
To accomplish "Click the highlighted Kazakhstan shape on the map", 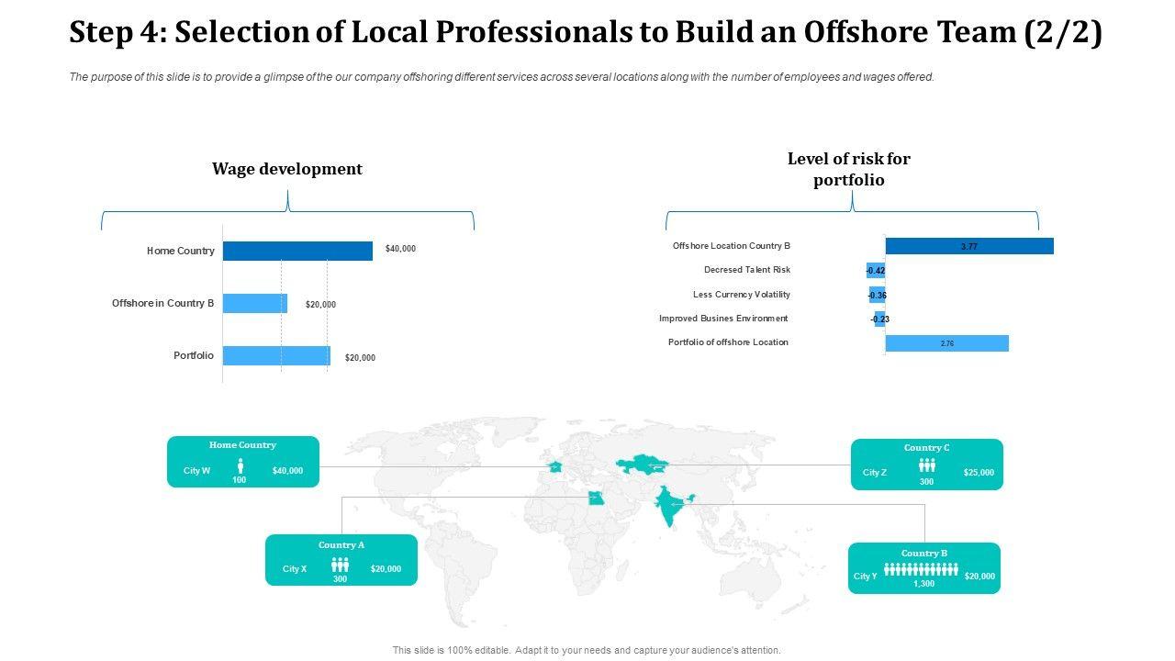I will point(642,465).
